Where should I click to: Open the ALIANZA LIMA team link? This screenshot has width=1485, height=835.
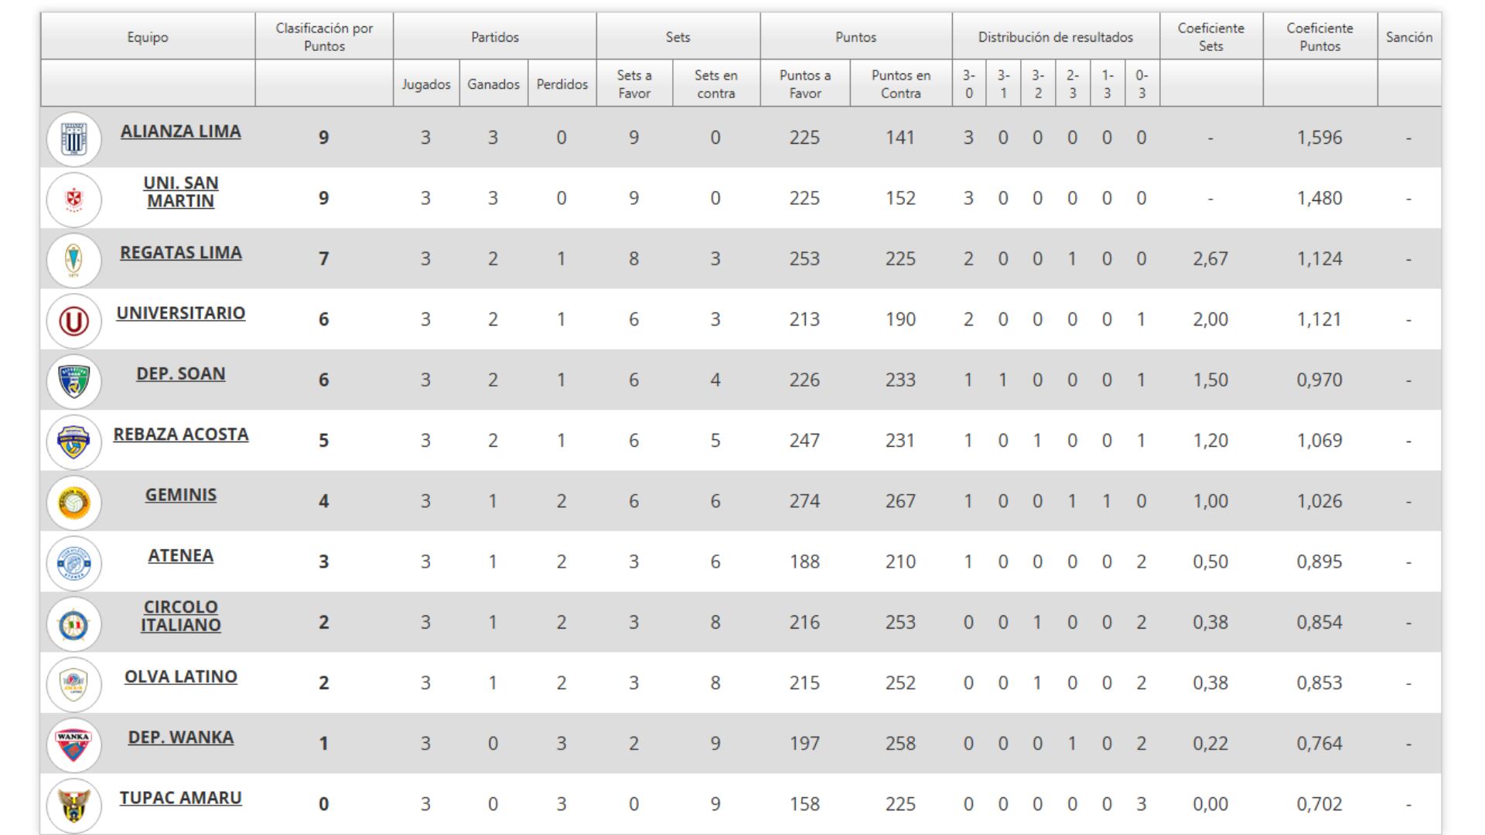[180, 131]
